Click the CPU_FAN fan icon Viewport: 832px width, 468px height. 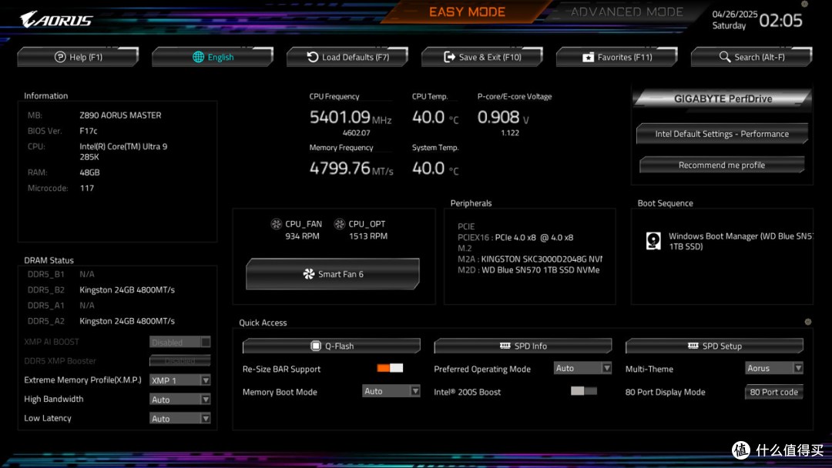[276, 224]
